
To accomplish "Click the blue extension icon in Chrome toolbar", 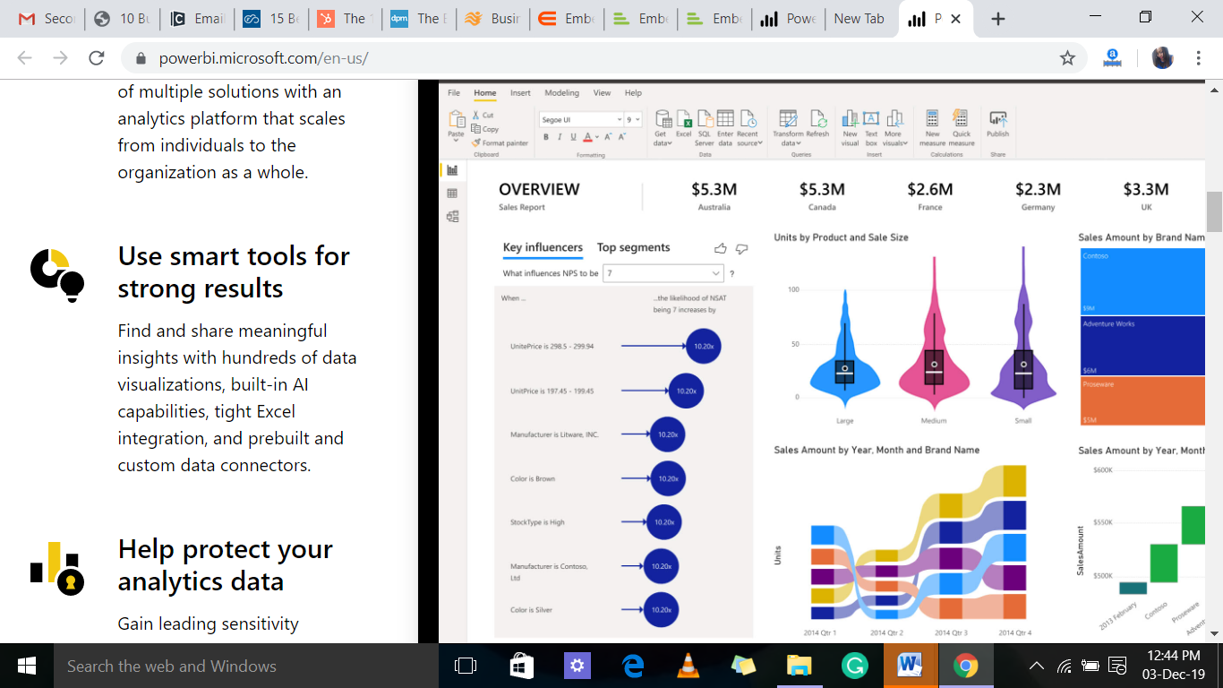I will 1113,58.
